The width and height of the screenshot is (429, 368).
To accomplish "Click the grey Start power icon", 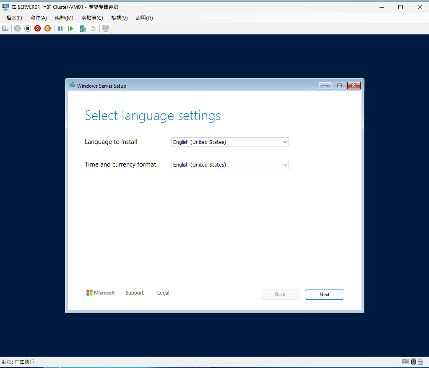I will pos(17,29).
